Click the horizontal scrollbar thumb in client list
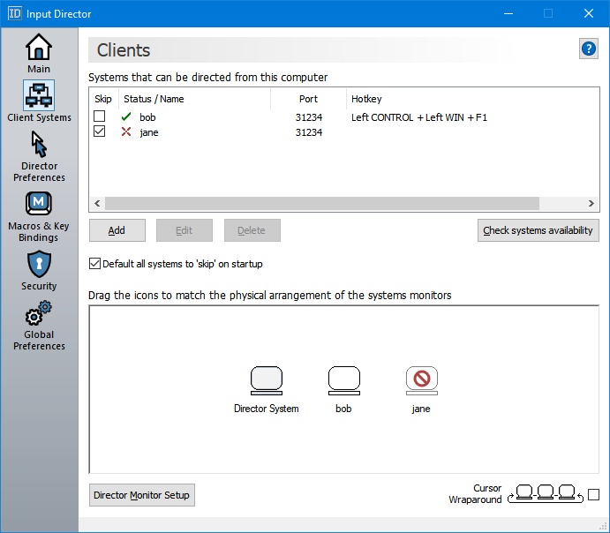Screen dimensions: 610x533 point(322,203)
